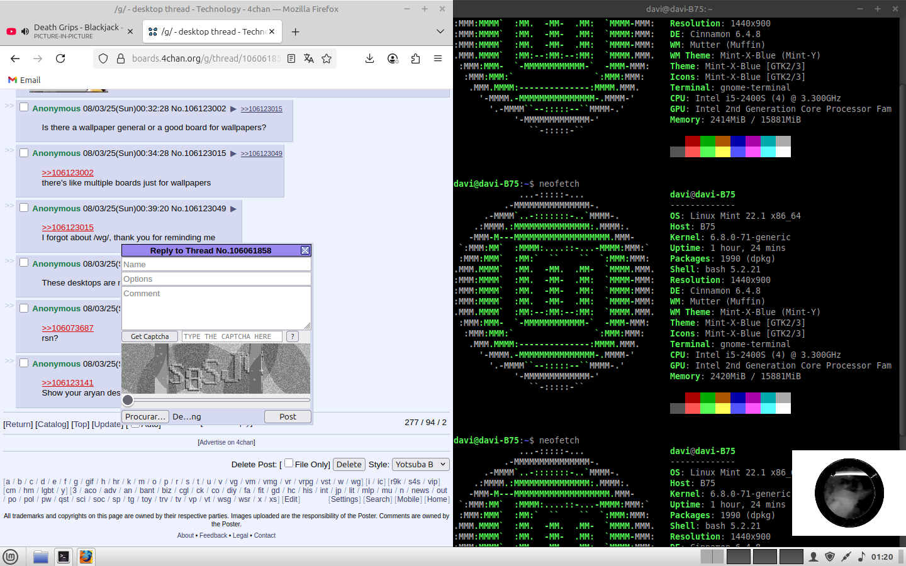906x566 pixels.
Task: Click the Firefox forward arrow
Action: coord(38,58)
